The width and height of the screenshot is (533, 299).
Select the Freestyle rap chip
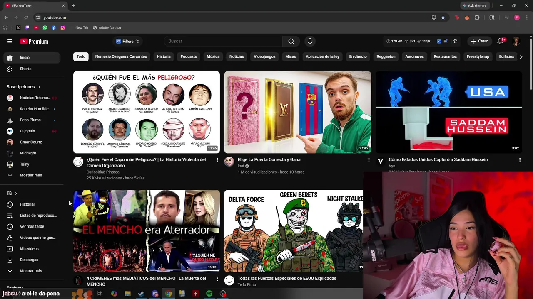click(x=478, y=56)
